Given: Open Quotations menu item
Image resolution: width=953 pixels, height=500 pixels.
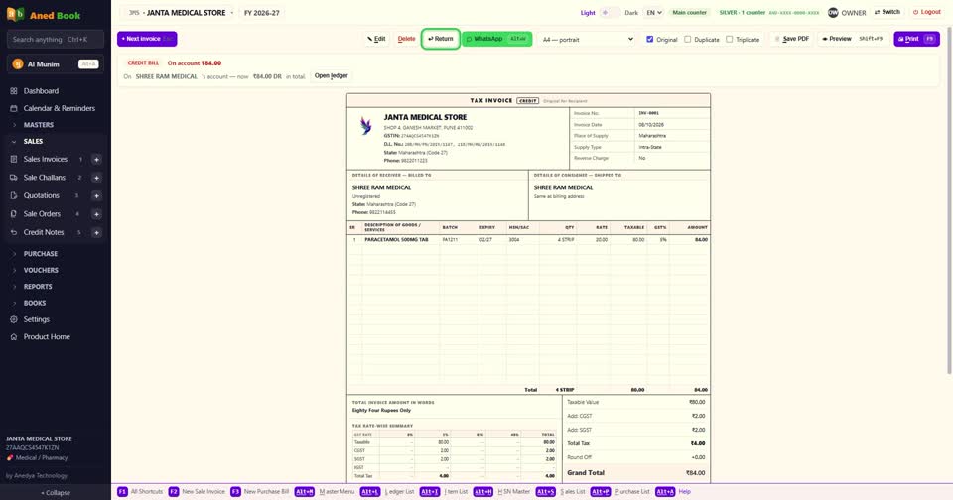Looking at the screenshot, I should [x=42, y=195].
